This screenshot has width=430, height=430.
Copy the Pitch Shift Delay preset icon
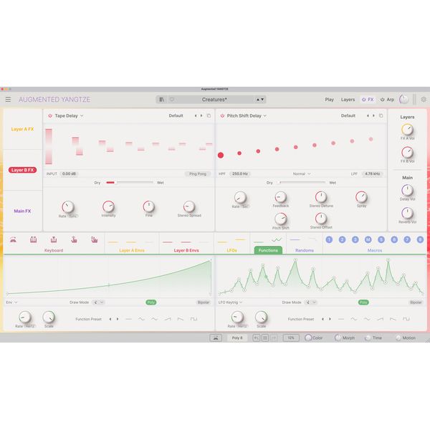381,115
